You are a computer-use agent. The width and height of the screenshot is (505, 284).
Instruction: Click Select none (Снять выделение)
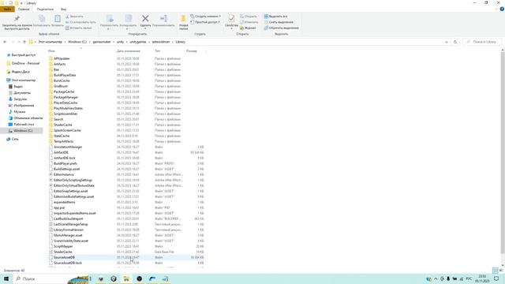pyautogui.click(x=279, y=22)
